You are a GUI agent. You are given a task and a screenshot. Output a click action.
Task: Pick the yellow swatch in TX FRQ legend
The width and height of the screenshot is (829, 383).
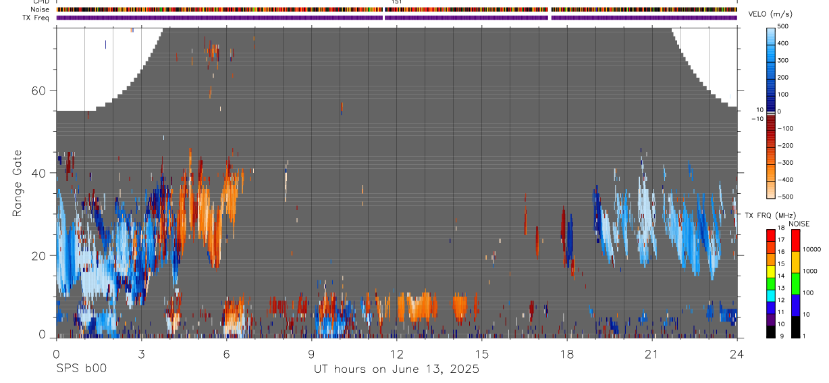(x=770, y=270)
